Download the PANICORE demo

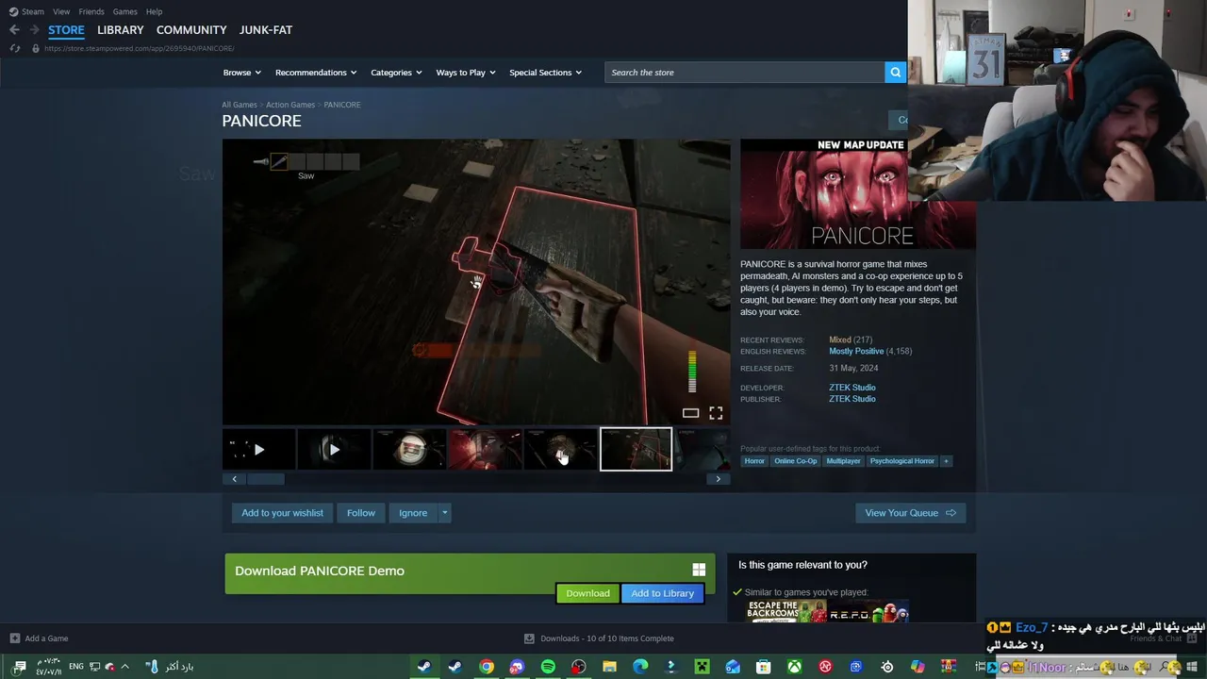click(x=587, y=593)
